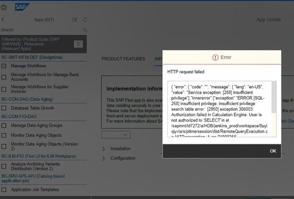294x199 pixels.
Task: Open the Application Job Templates item
Action: 35,190
